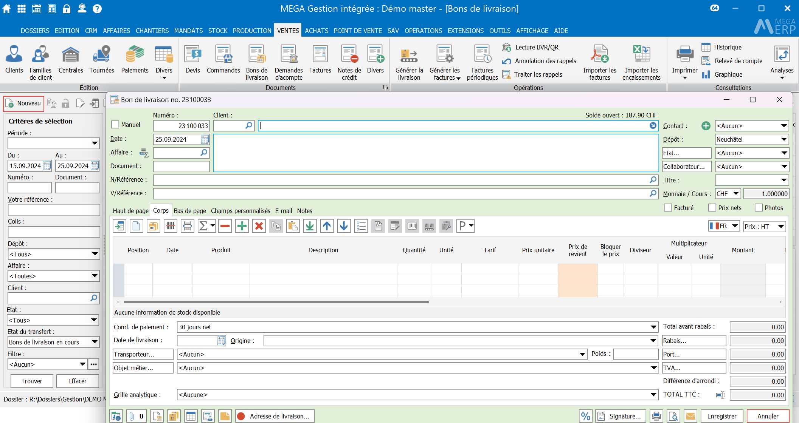Image resolution: width=799 pixels, height=423 pixels.
Task: Click Importer les factures PDF icon
Action: coord(600,63)
